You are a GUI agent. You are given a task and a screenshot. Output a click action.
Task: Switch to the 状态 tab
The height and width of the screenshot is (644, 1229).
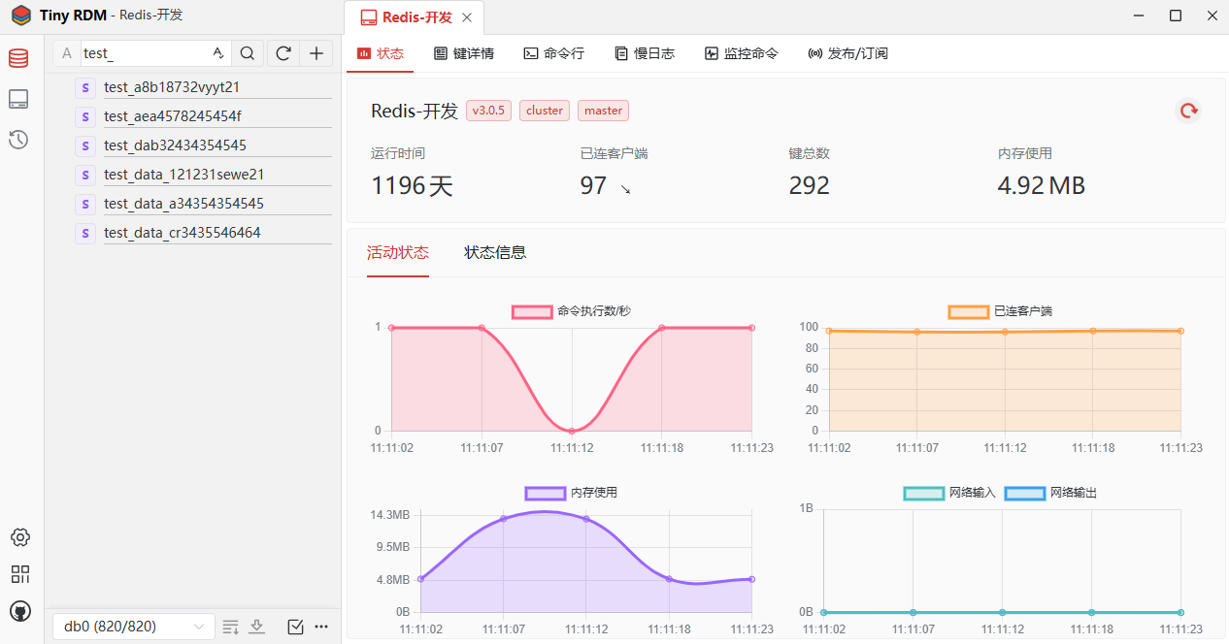click(381, 53)
